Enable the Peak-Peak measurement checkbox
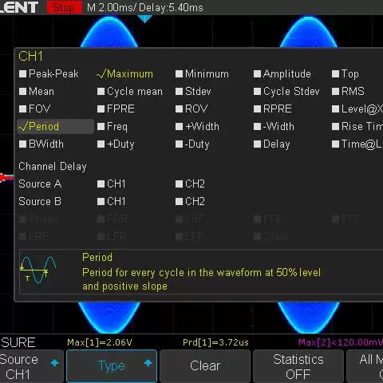The width and height of the screenshot is (383, 383). [x=22, y=74]
